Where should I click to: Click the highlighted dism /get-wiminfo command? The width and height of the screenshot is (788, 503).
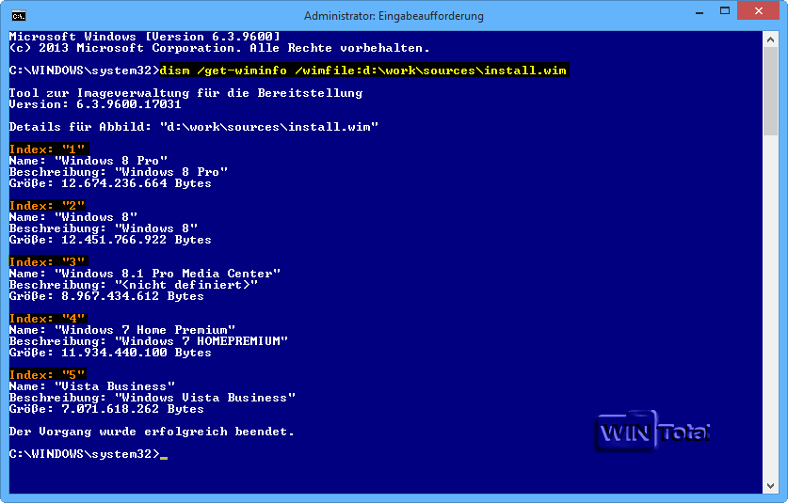(363, 71)
